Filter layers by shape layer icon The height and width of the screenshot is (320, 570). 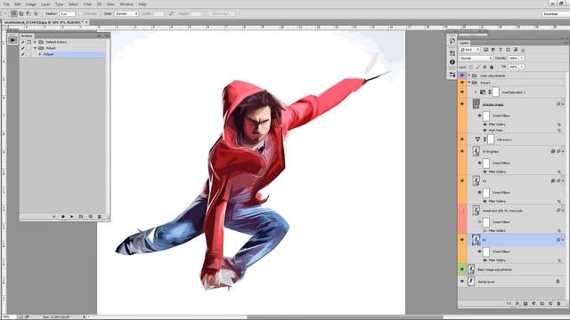(508, 50)
